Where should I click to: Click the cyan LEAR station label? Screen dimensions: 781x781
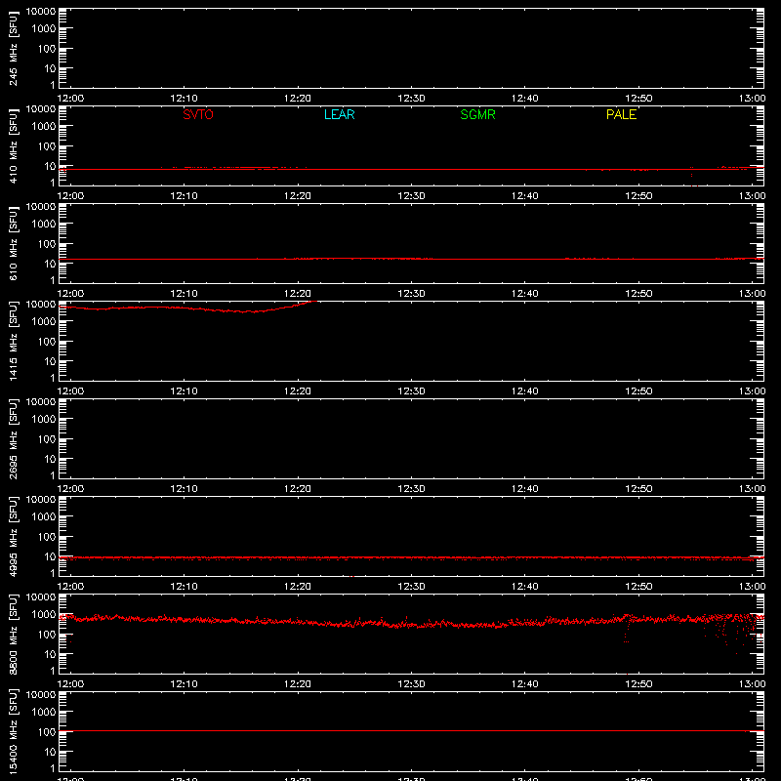point(339,114)
